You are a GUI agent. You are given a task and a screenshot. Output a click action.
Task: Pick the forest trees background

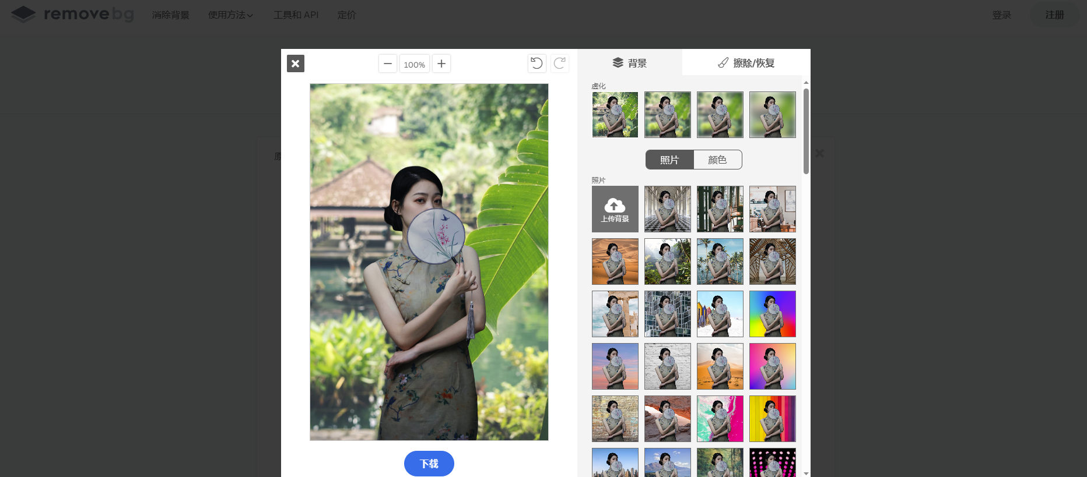pos(720,462)
